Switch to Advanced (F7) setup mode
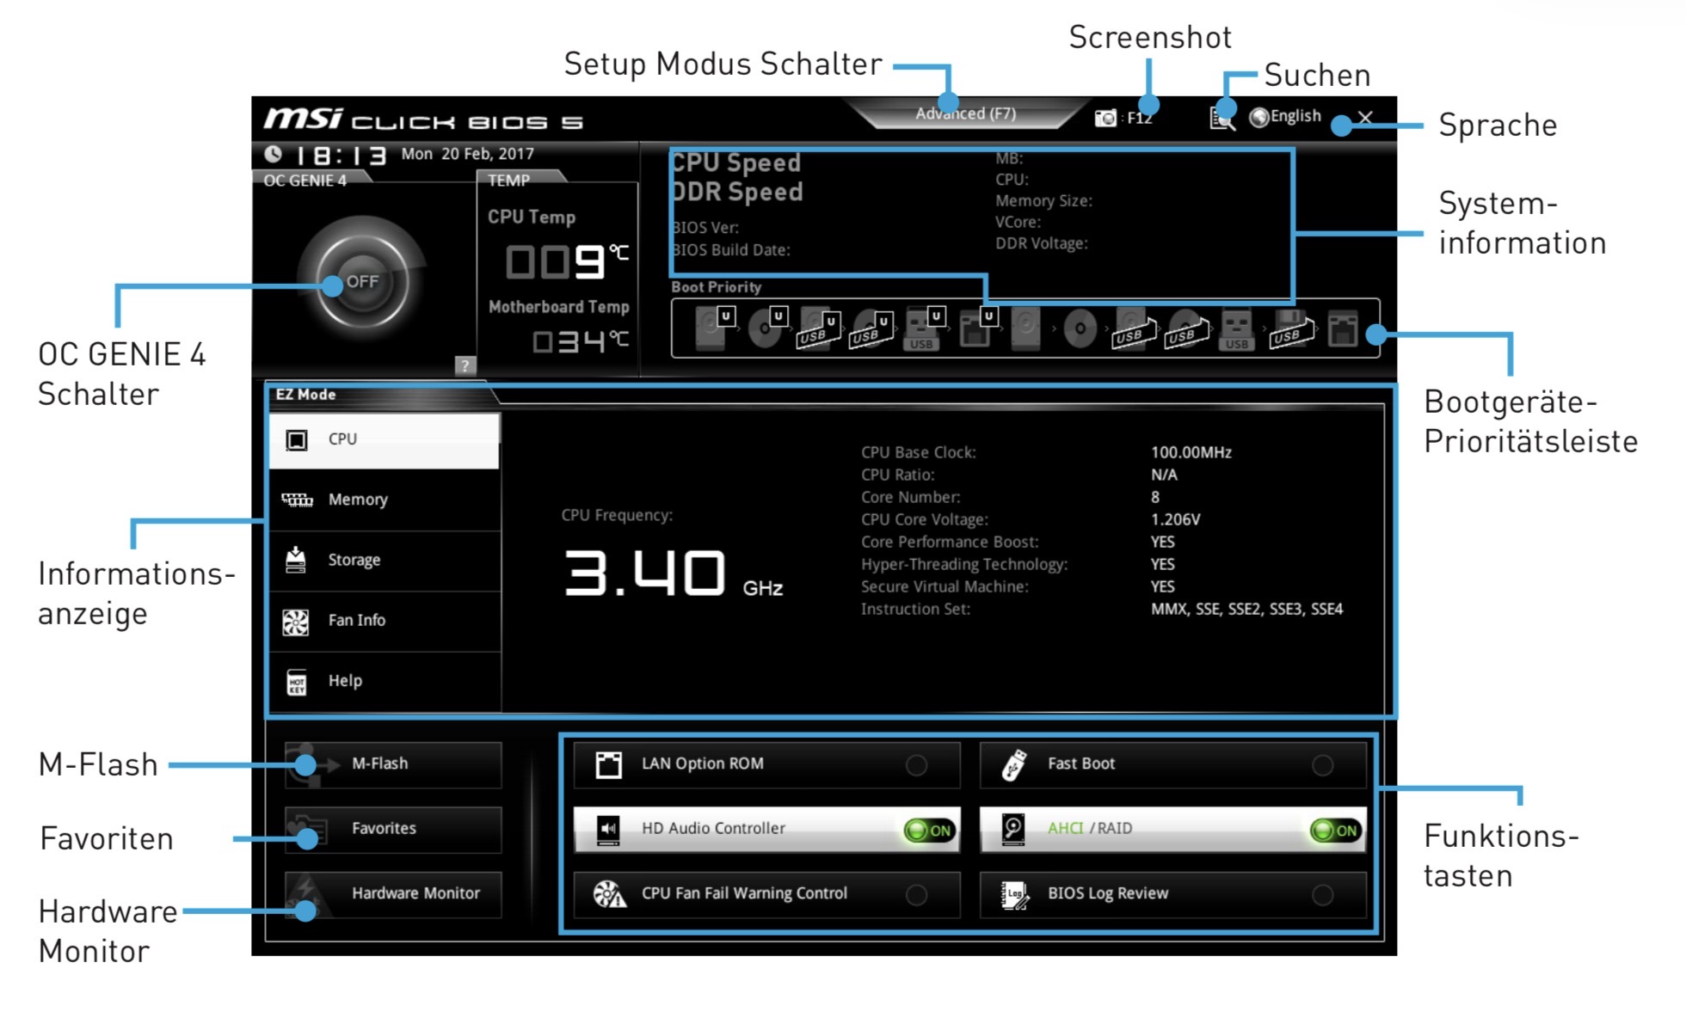Screen dimensions: 1686x1012 coord(966,113)
